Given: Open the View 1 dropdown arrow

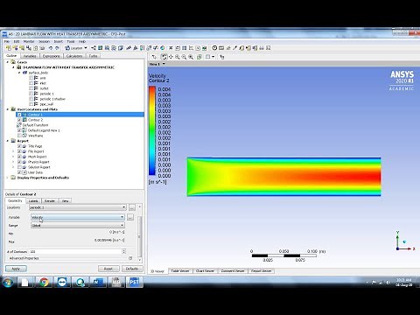Looking at the screenshot, I should [164, 64].
